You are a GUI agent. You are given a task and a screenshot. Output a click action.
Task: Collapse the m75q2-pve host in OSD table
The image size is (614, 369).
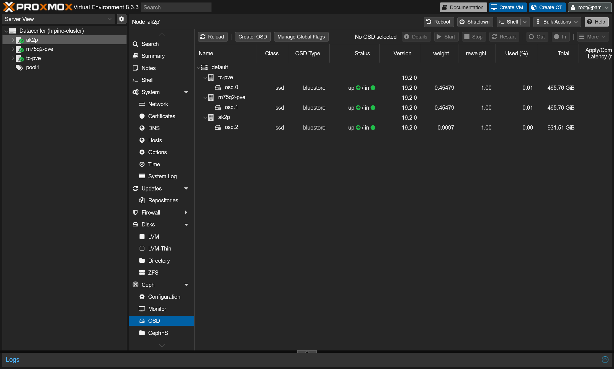coord(205,97)
